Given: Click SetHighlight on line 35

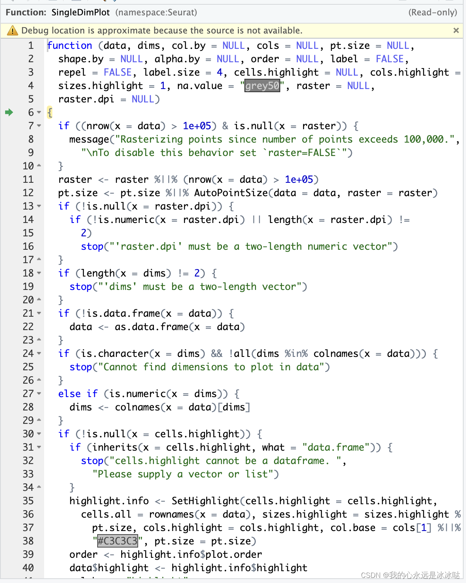Looking at the screenshot, I should pos(205,501).
